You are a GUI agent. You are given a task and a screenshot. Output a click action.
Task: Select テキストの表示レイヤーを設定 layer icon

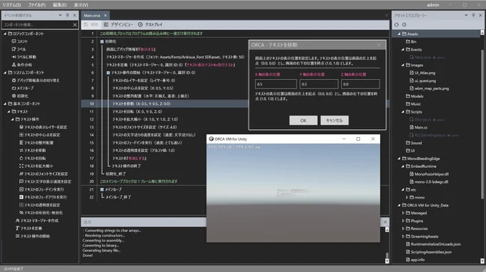(21, 127)
